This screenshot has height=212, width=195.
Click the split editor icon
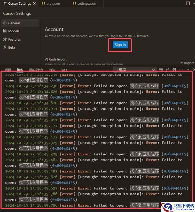pyautogui.click(x=188, y=3)
